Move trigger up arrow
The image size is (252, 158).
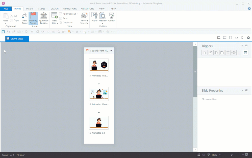[x=234, y=51]
